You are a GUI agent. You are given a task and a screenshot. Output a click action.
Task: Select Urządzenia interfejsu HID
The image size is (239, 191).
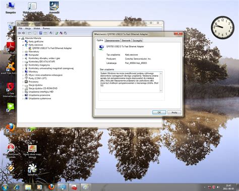point(41,92)
